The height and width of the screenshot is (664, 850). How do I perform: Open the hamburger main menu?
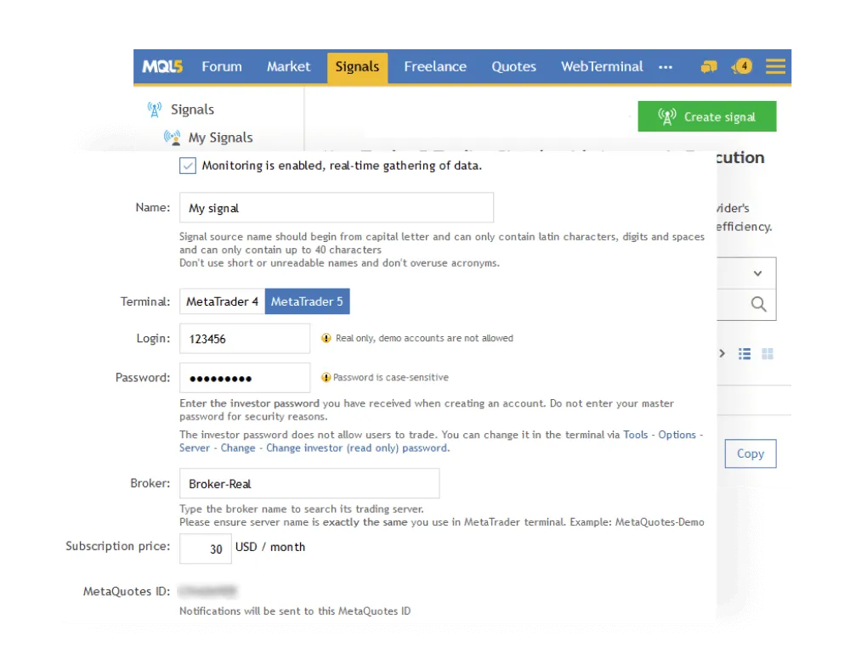(x=775, y=66)
